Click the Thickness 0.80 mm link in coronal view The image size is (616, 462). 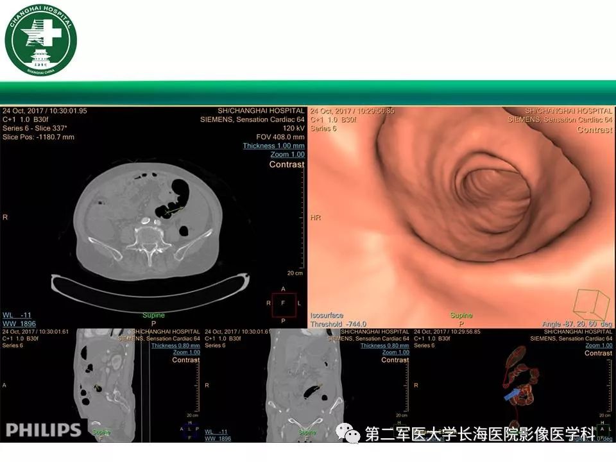384,346
